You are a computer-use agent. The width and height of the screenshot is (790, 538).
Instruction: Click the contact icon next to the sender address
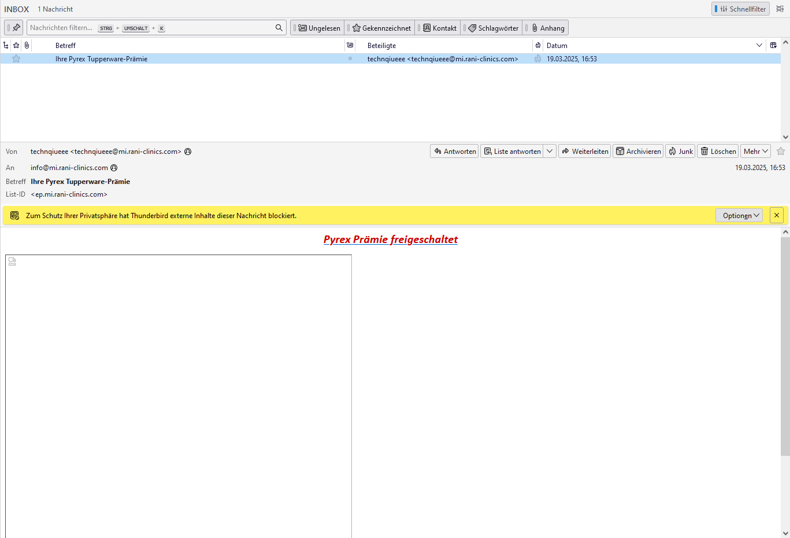tap(188, 152)
